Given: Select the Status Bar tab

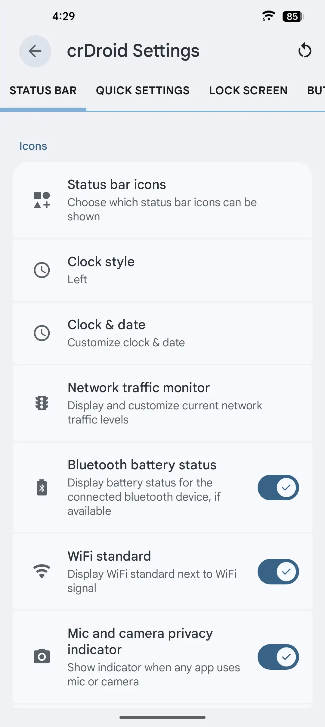Looking at the screenshot, I should pos(43,90).
